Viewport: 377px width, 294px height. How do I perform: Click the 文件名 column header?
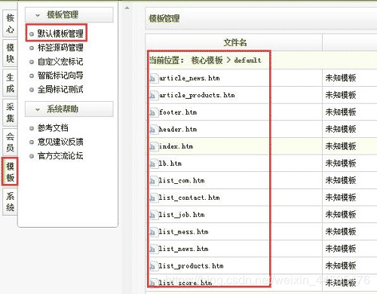point(235,42)
